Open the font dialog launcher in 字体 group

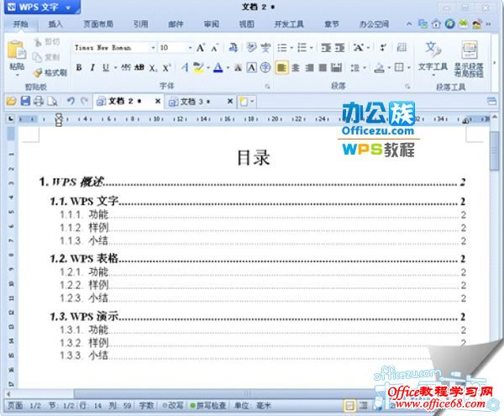(267, 87)
